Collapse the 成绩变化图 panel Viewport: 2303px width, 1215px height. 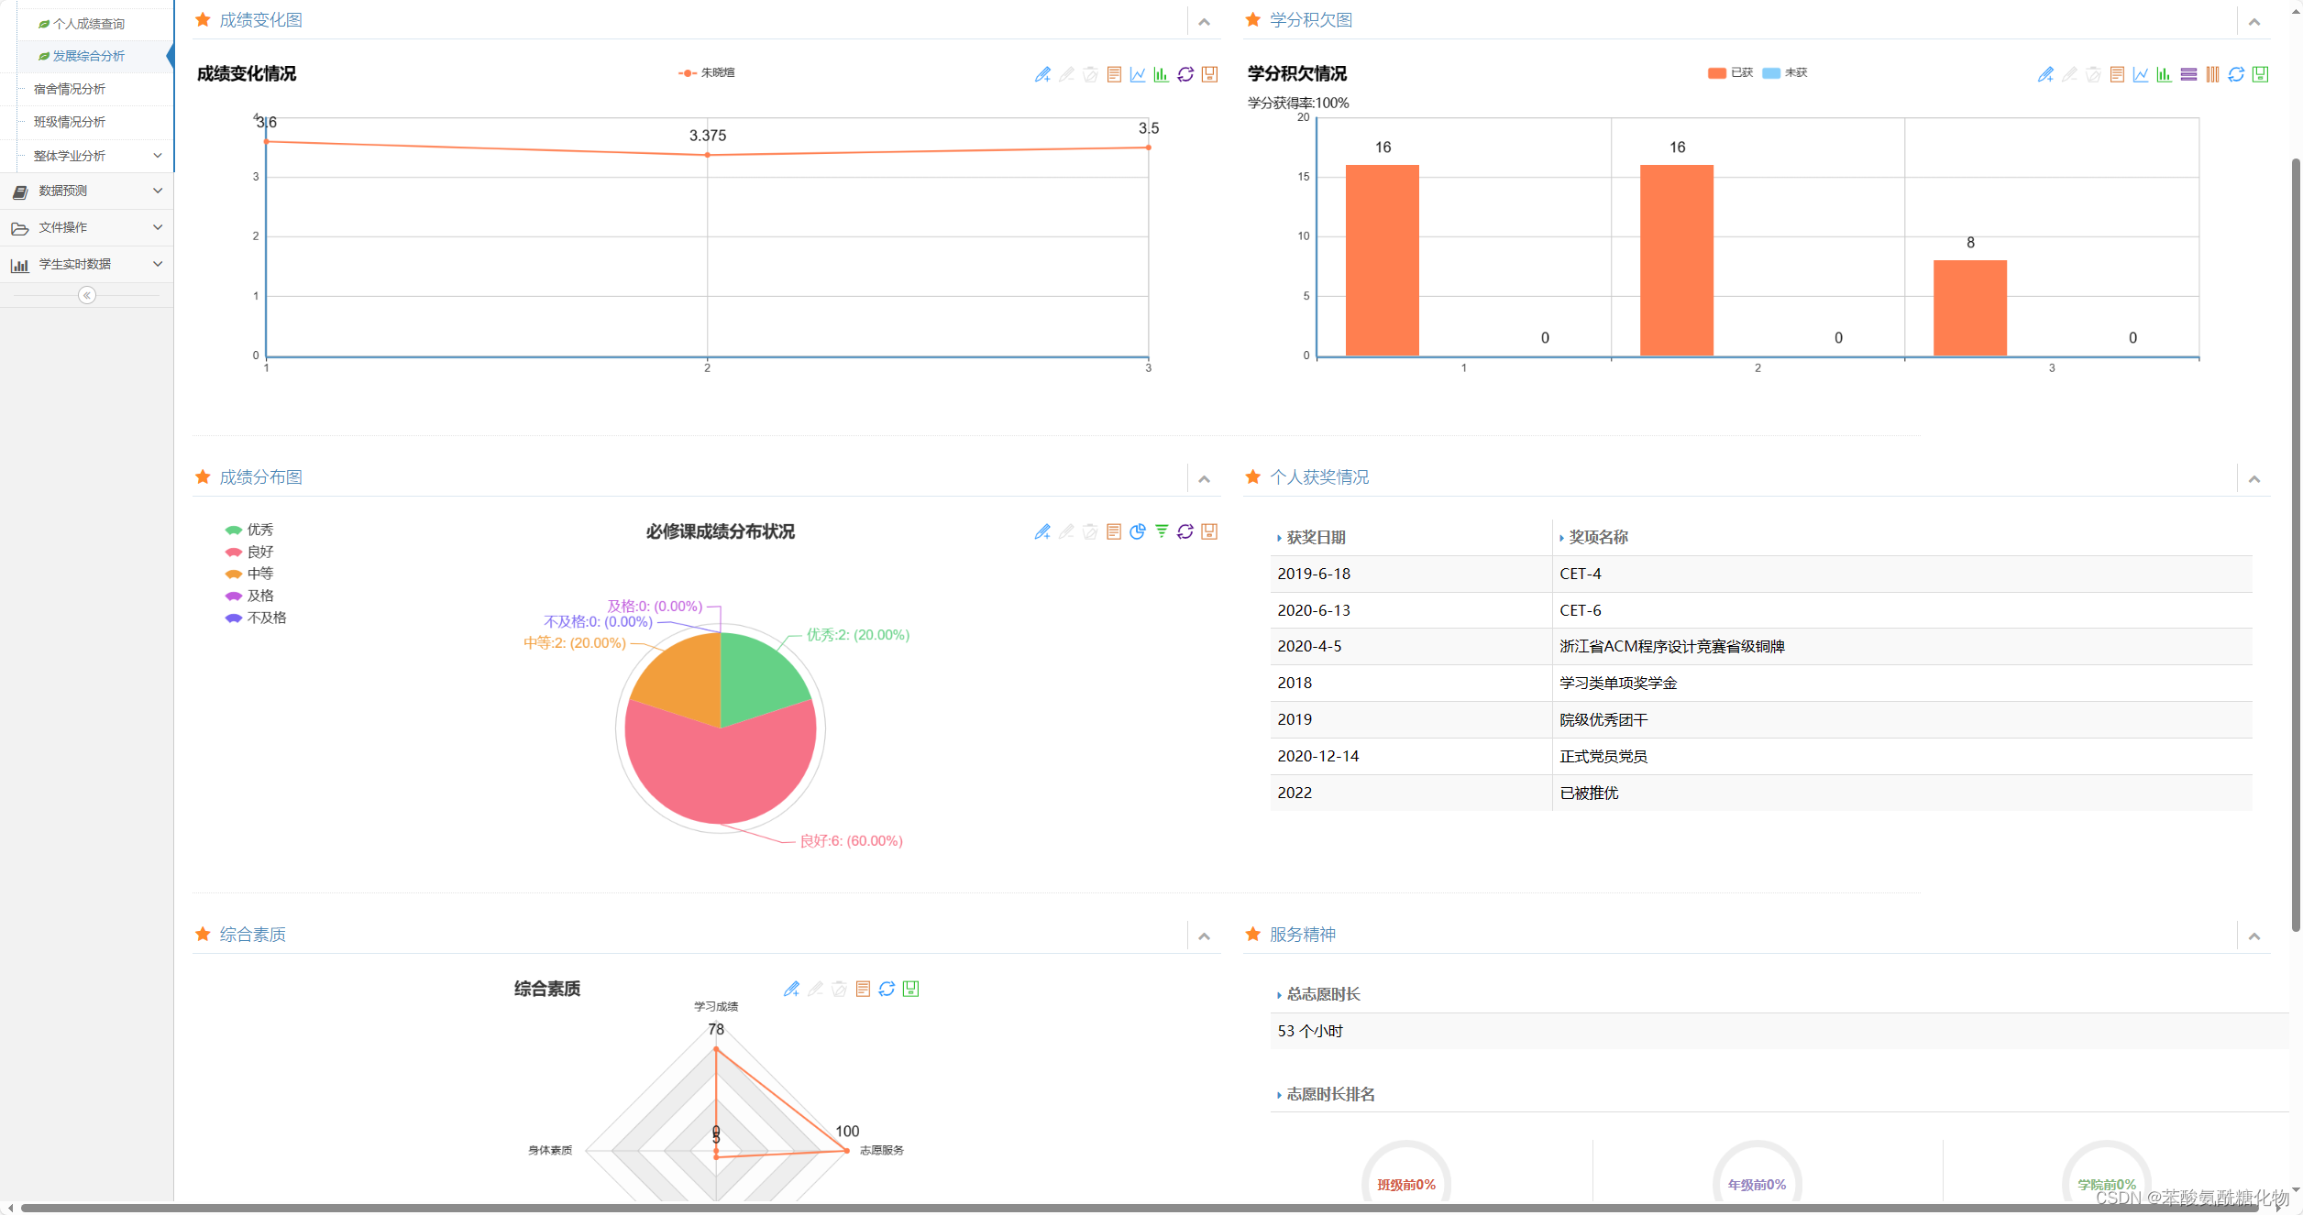click(x=1204, y=22)
